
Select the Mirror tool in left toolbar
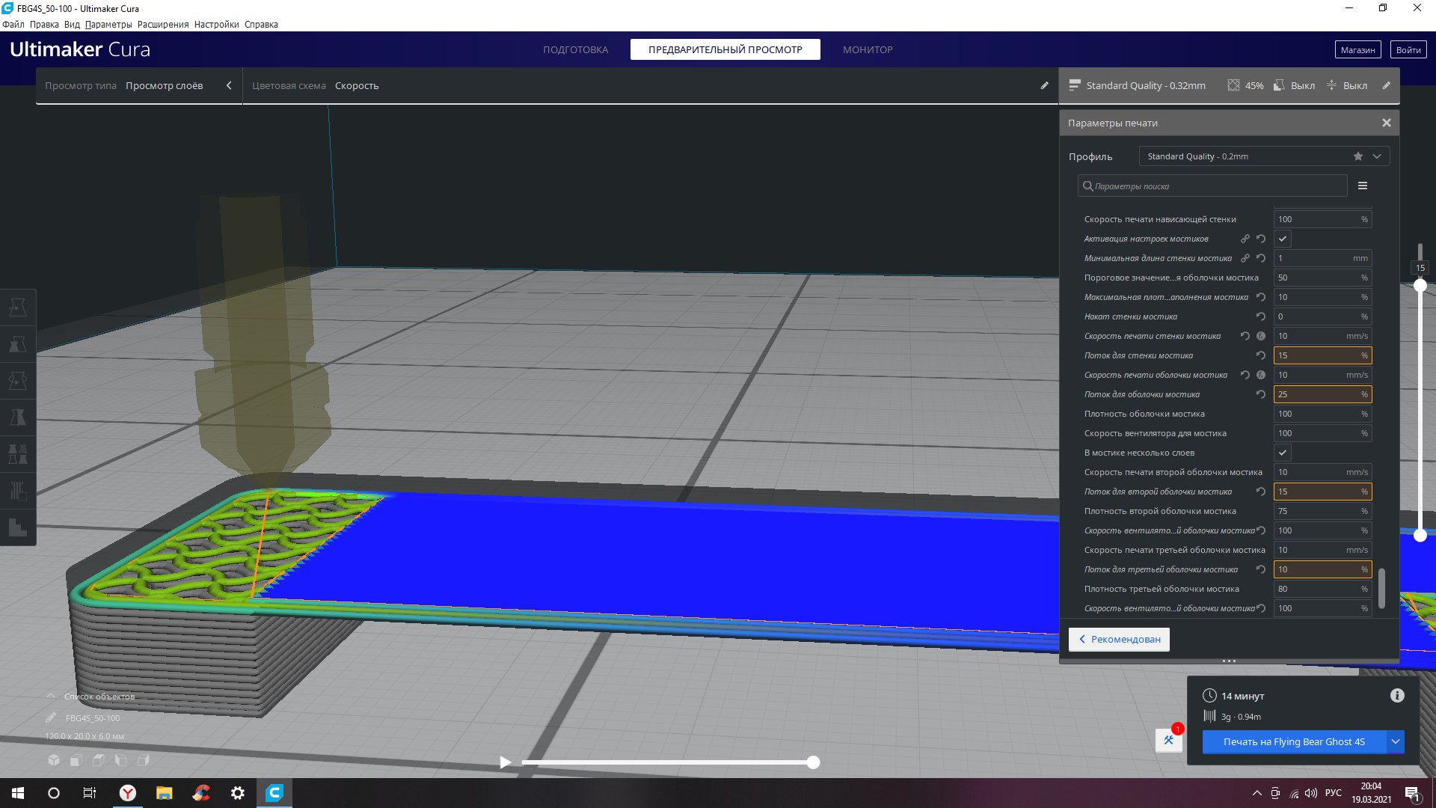coord(18,417)
